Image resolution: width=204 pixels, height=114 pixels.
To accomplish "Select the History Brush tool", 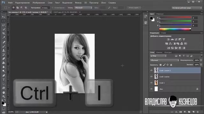I will click(4, 54).
